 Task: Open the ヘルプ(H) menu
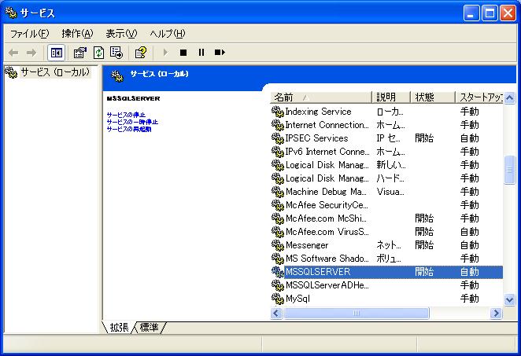(x=168, y=34)
